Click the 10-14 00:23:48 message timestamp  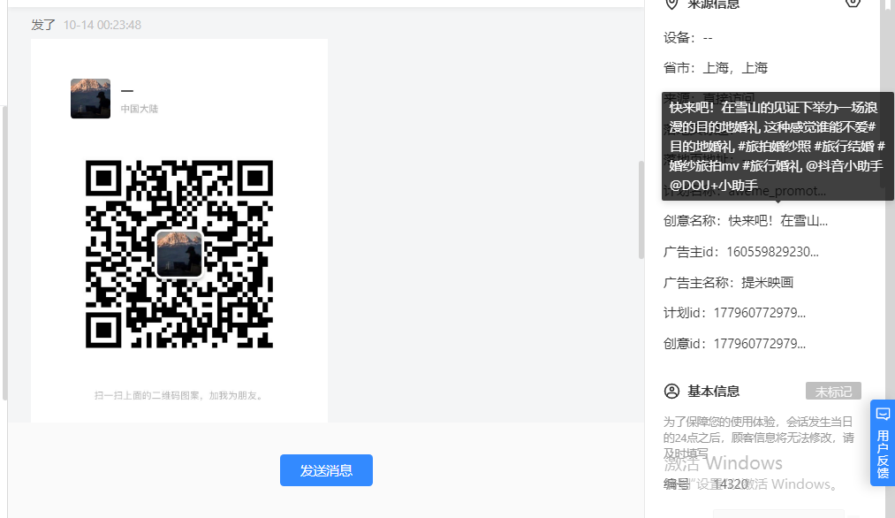coord(102,25)
